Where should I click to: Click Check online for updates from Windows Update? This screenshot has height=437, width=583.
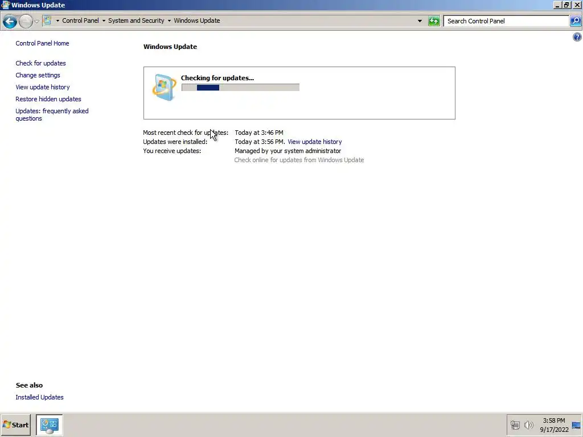(x=299, y=160)
